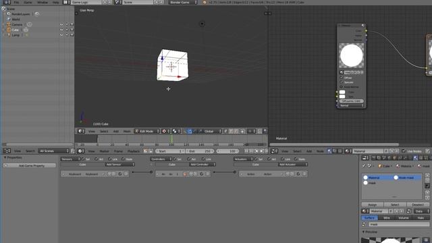Click Add Game Property button
The image size is (432, 243).
pos(30,165)
